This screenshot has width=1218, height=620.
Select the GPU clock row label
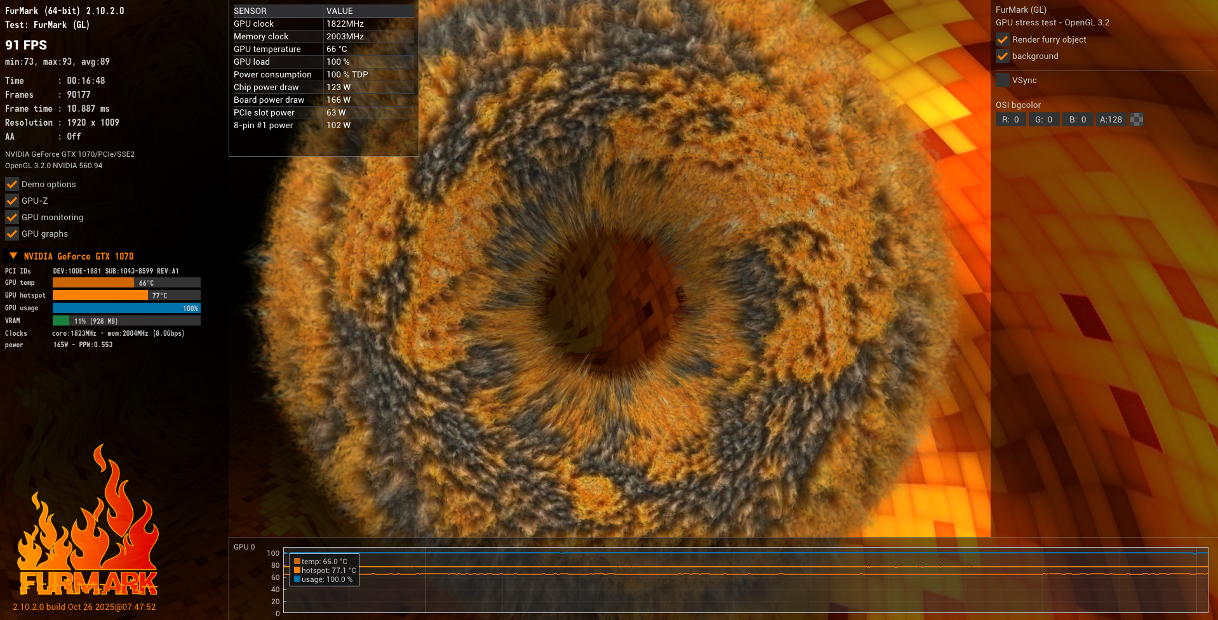click(x=254, y=23)
